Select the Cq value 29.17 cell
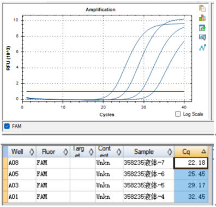 [191, 186]
